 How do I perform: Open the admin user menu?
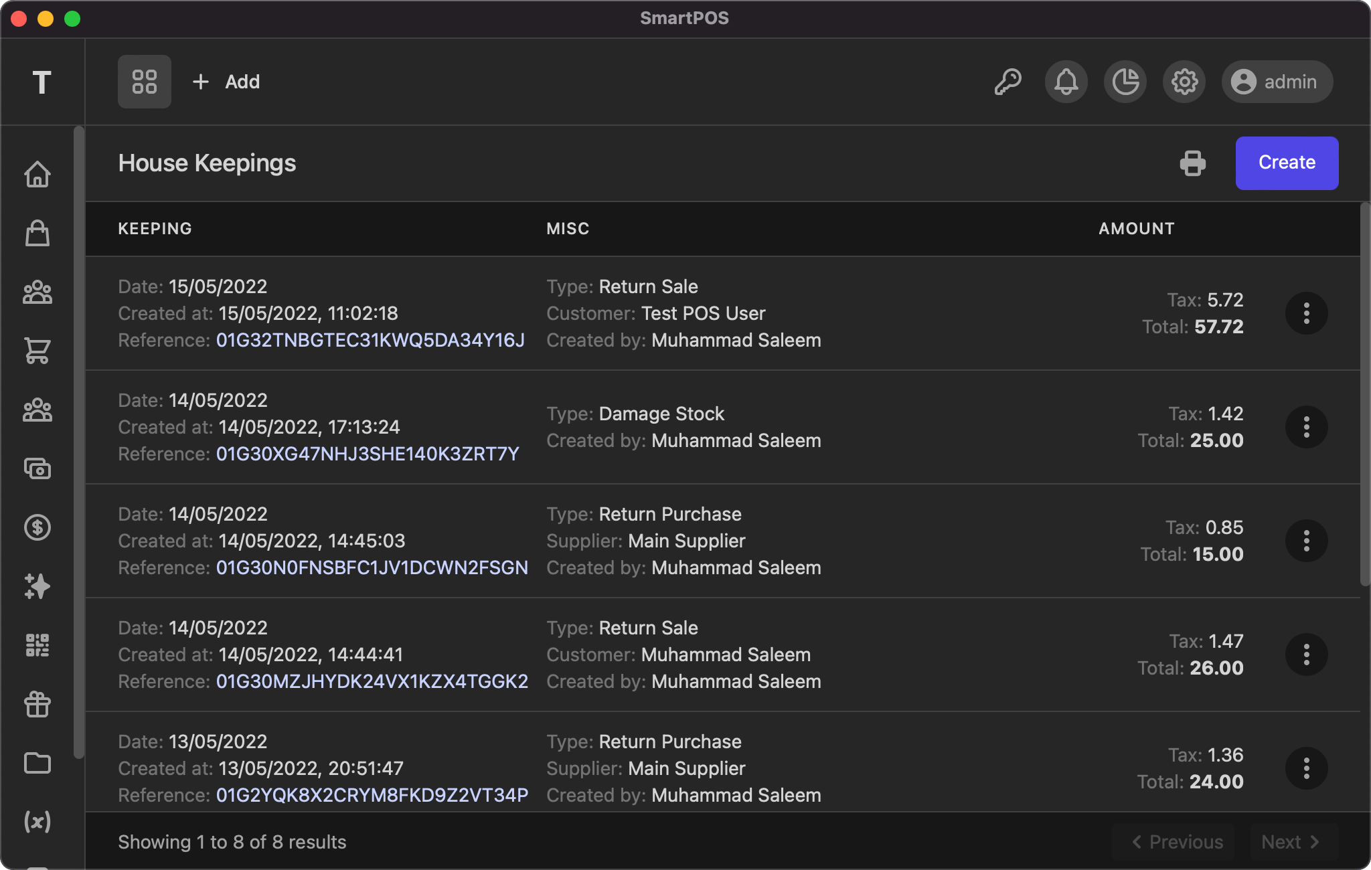[1277, 82]
